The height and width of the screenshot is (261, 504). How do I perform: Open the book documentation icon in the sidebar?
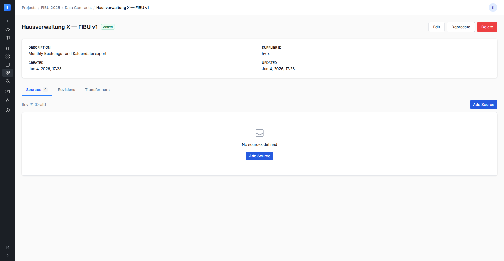(x=8, y=38)
